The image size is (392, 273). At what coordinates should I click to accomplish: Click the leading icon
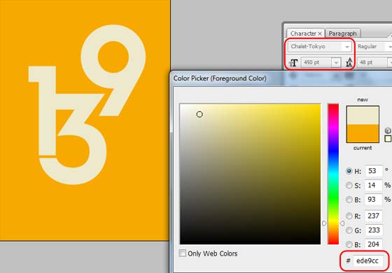[x=349, y=63]
